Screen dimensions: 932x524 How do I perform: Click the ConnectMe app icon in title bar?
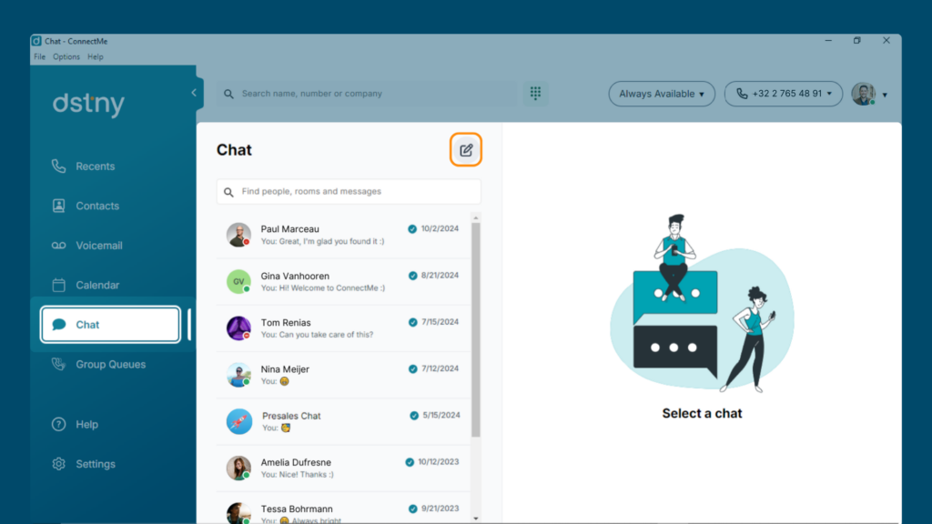pos(36,41)
